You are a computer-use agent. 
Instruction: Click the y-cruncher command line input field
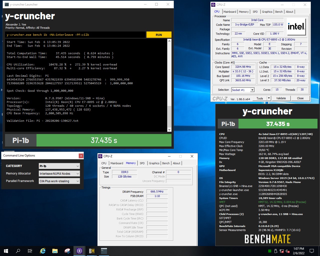tap(75, 35)
